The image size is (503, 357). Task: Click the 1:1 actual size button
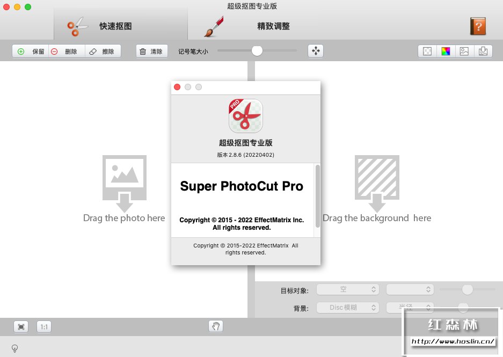click(44, 327)
